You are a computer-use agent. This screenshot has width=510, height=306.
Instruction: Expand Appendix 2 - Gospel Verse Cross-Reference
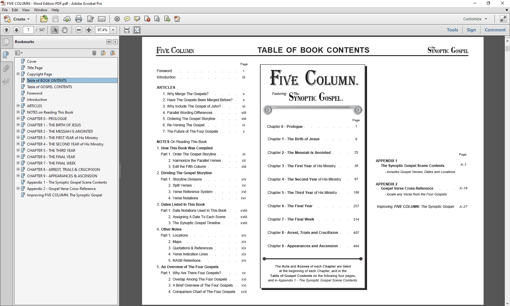pyautogui.click(x=18, y=188)
